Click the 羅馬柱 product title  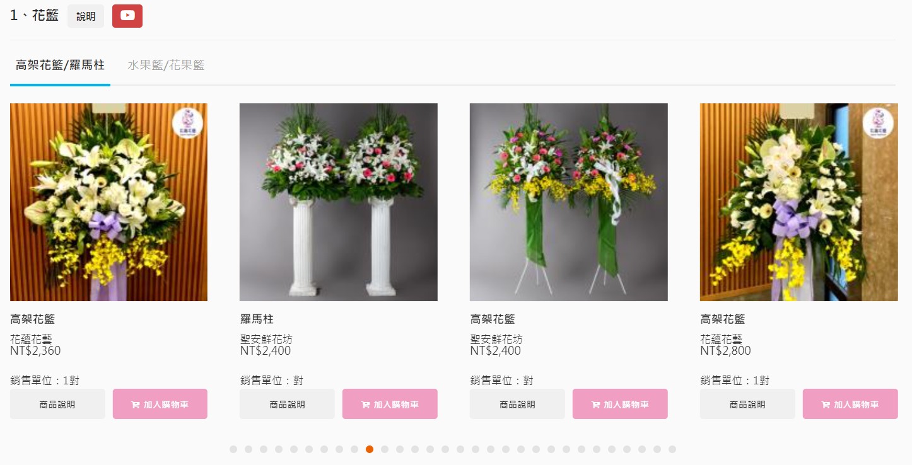point(257,319)
